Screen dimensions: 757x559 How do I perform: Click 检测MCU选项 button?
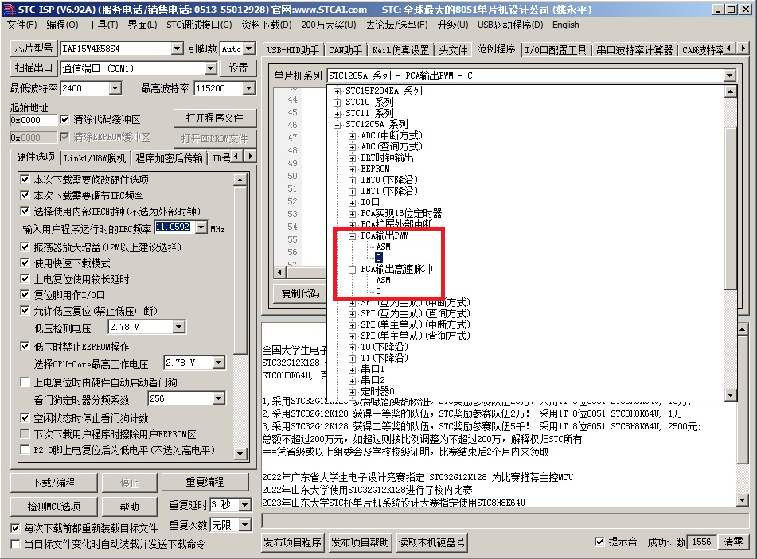click(53, 507)
